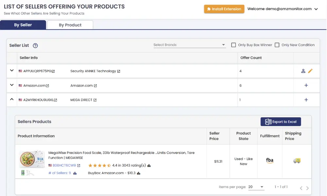Click the 1 – 1 of 1 range label
Image resolution: width=327 pixels, height=196 pixels.
[x=281, y=187]
